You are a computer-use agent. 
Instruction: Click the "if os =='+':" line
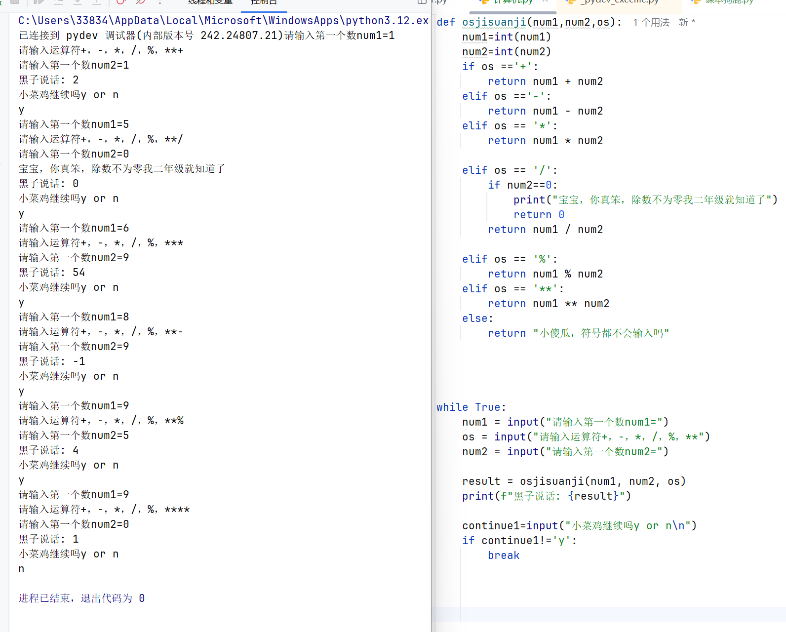(x=500, y=67)
